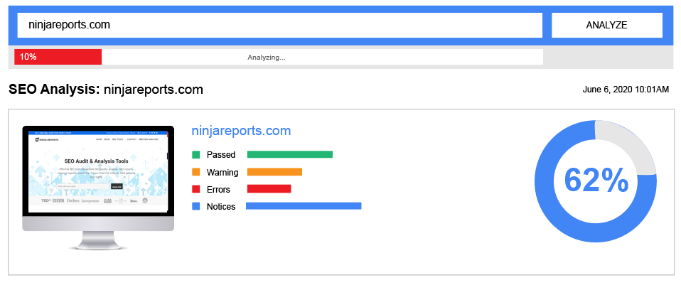681x290 pixels.
Task: Click the 'SEO Analysis: ninjareports.com' heading
Action: (x=105, y=90)
